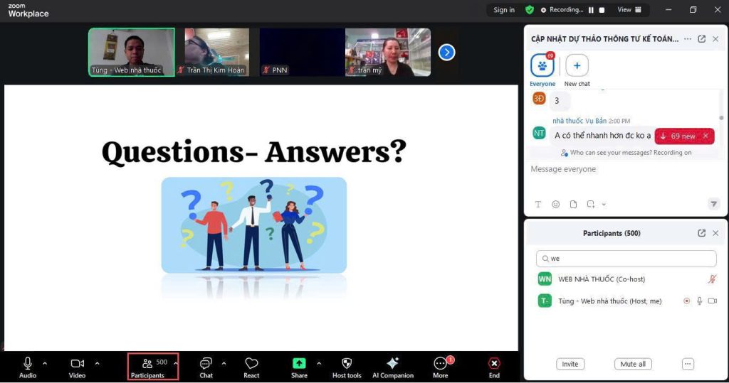Select the Everyone chat channel
Image resolution: width=729 pixels, height=383 pixels.
pos(542,66)
